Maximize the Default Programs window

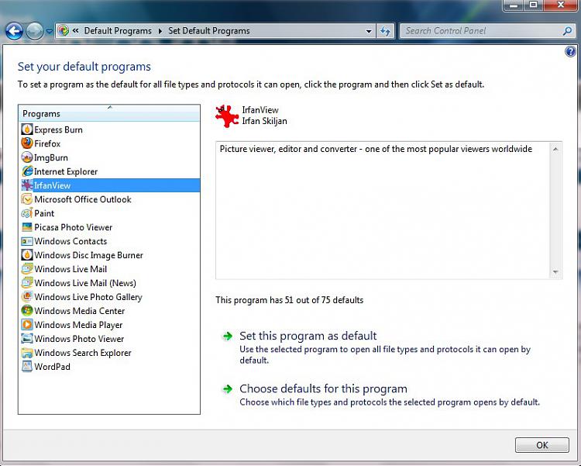[x=533, y=5]
